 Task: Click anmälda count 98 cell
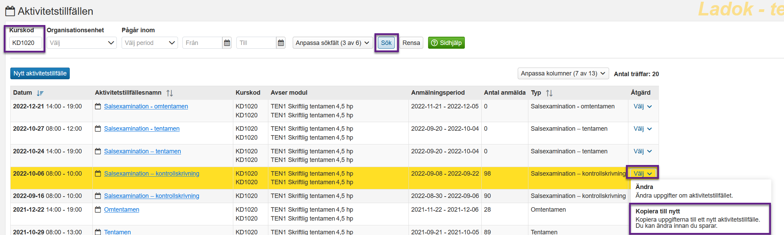pyautogui.click(x=488, y=174)
